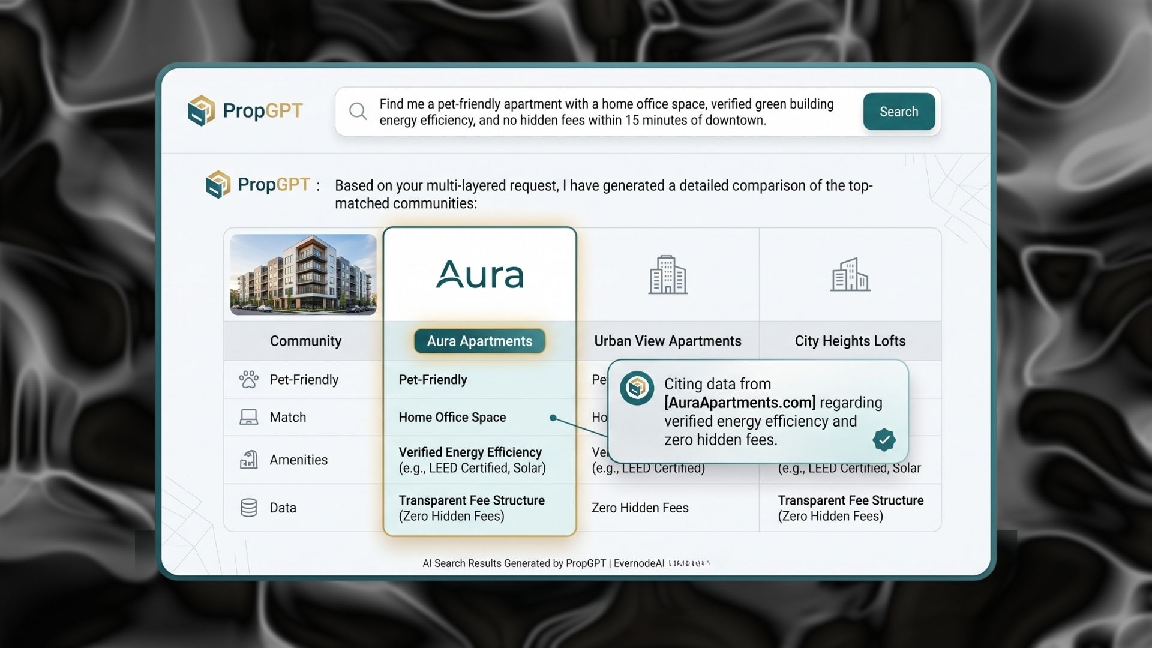
Task: Click Urban View's Zero Hidden Fees cell
Action: (x=668, y=508)
